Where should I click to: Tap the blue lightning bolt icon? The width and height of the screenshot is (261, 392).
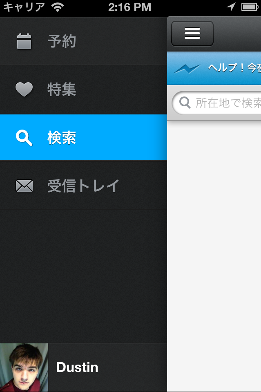(187, 69)
